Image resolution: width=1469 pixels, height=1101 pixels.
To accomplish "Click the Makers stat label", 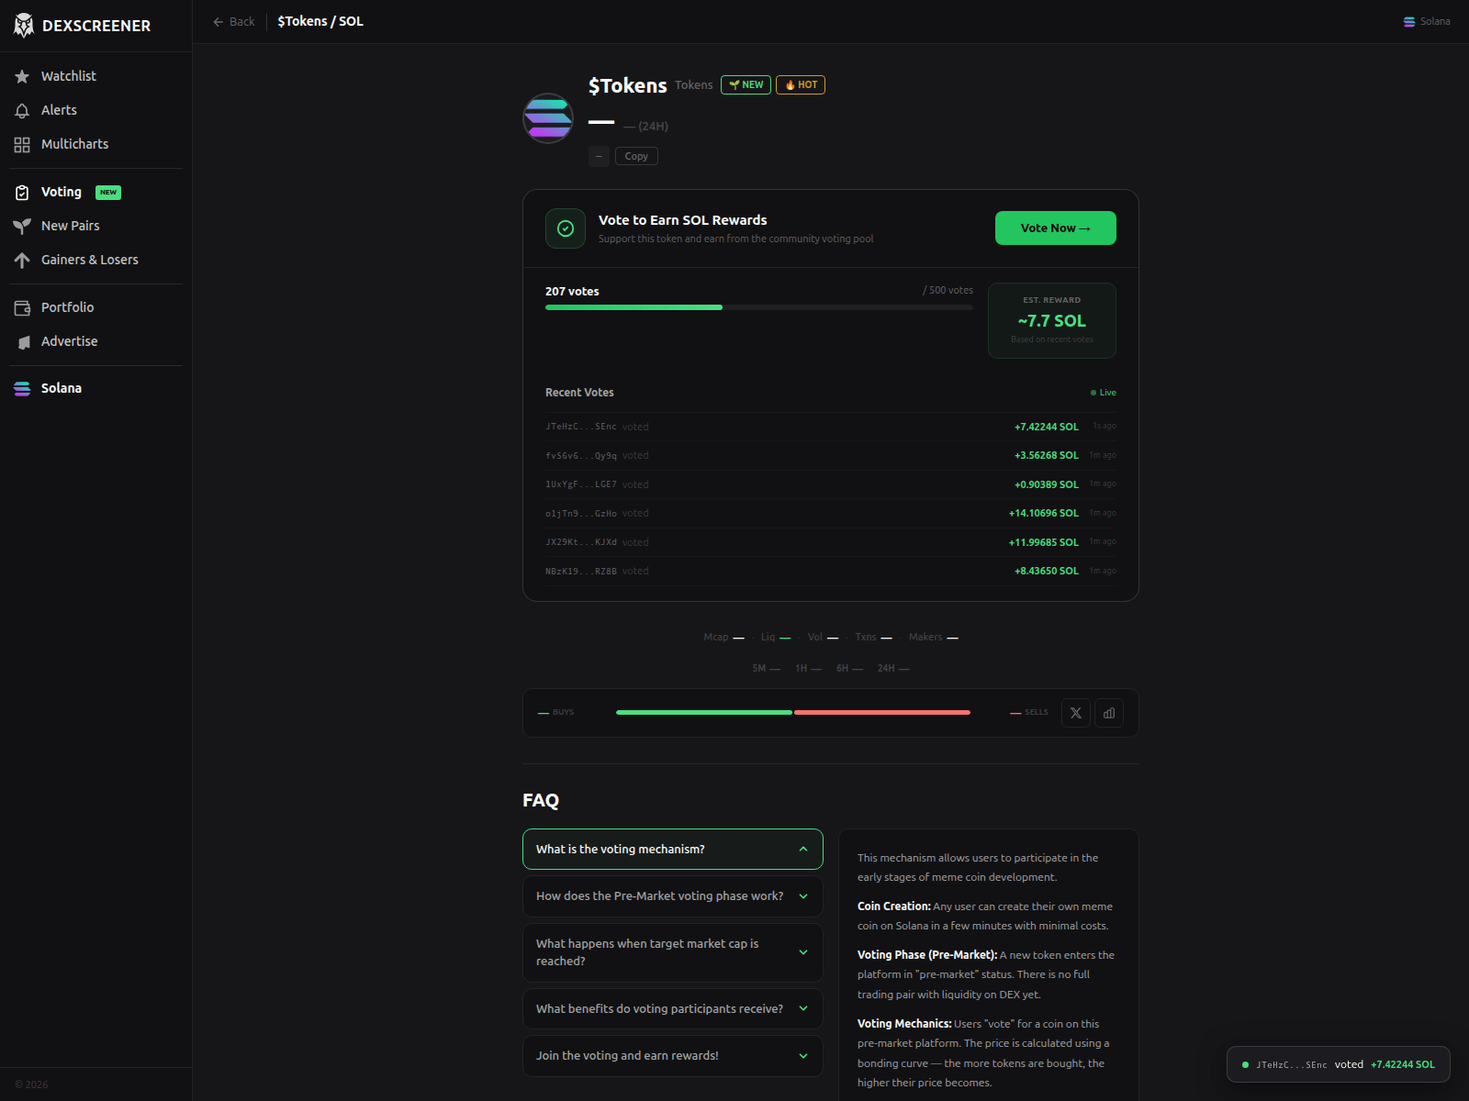I will [x=925, y=637].
